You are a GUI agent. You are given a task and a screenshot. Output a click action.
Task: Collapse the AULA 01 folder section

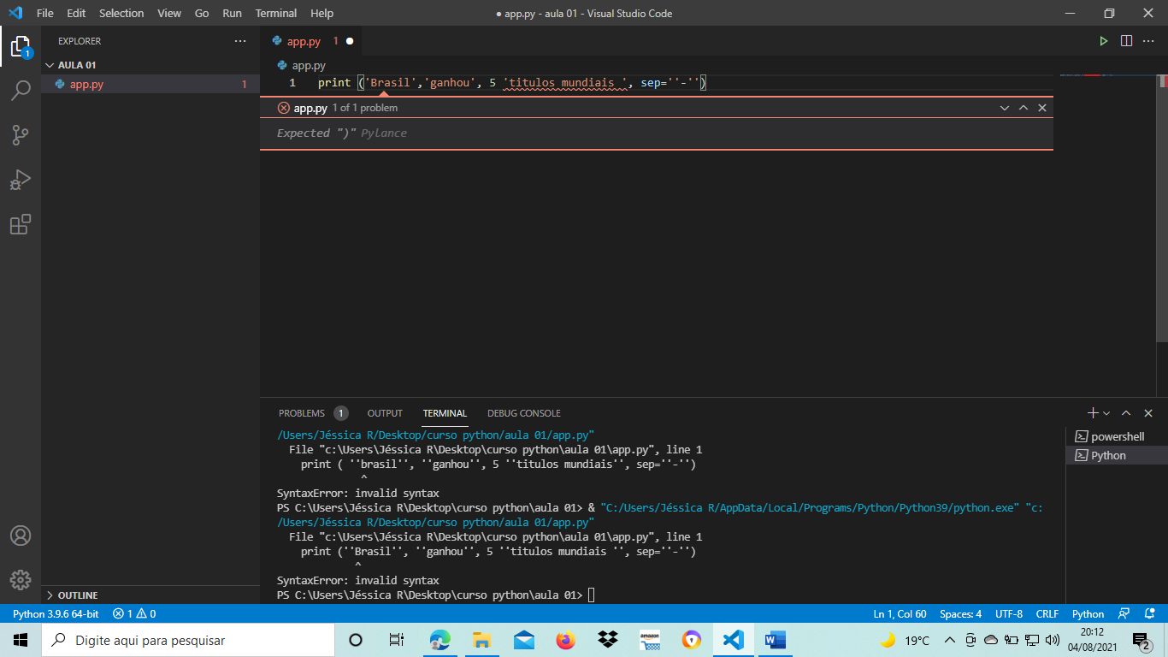[x=150, y=65]
